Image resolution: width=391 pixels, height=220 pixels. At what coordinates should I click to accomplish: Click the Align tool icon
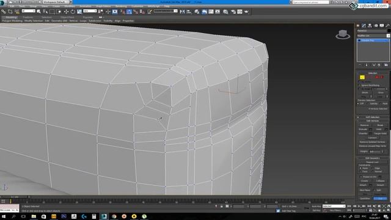[189, 12]
